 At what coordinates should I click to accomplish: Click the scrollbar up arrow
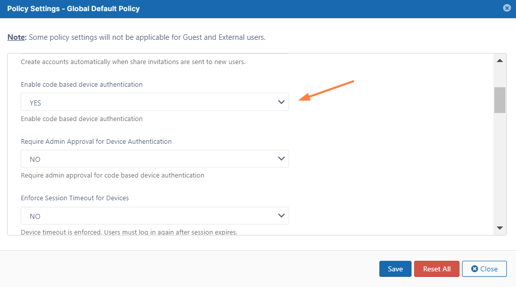499,61
